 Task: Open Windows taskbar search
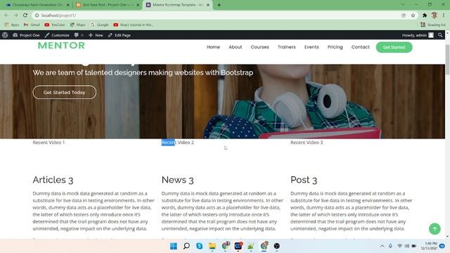coord(186,246)
